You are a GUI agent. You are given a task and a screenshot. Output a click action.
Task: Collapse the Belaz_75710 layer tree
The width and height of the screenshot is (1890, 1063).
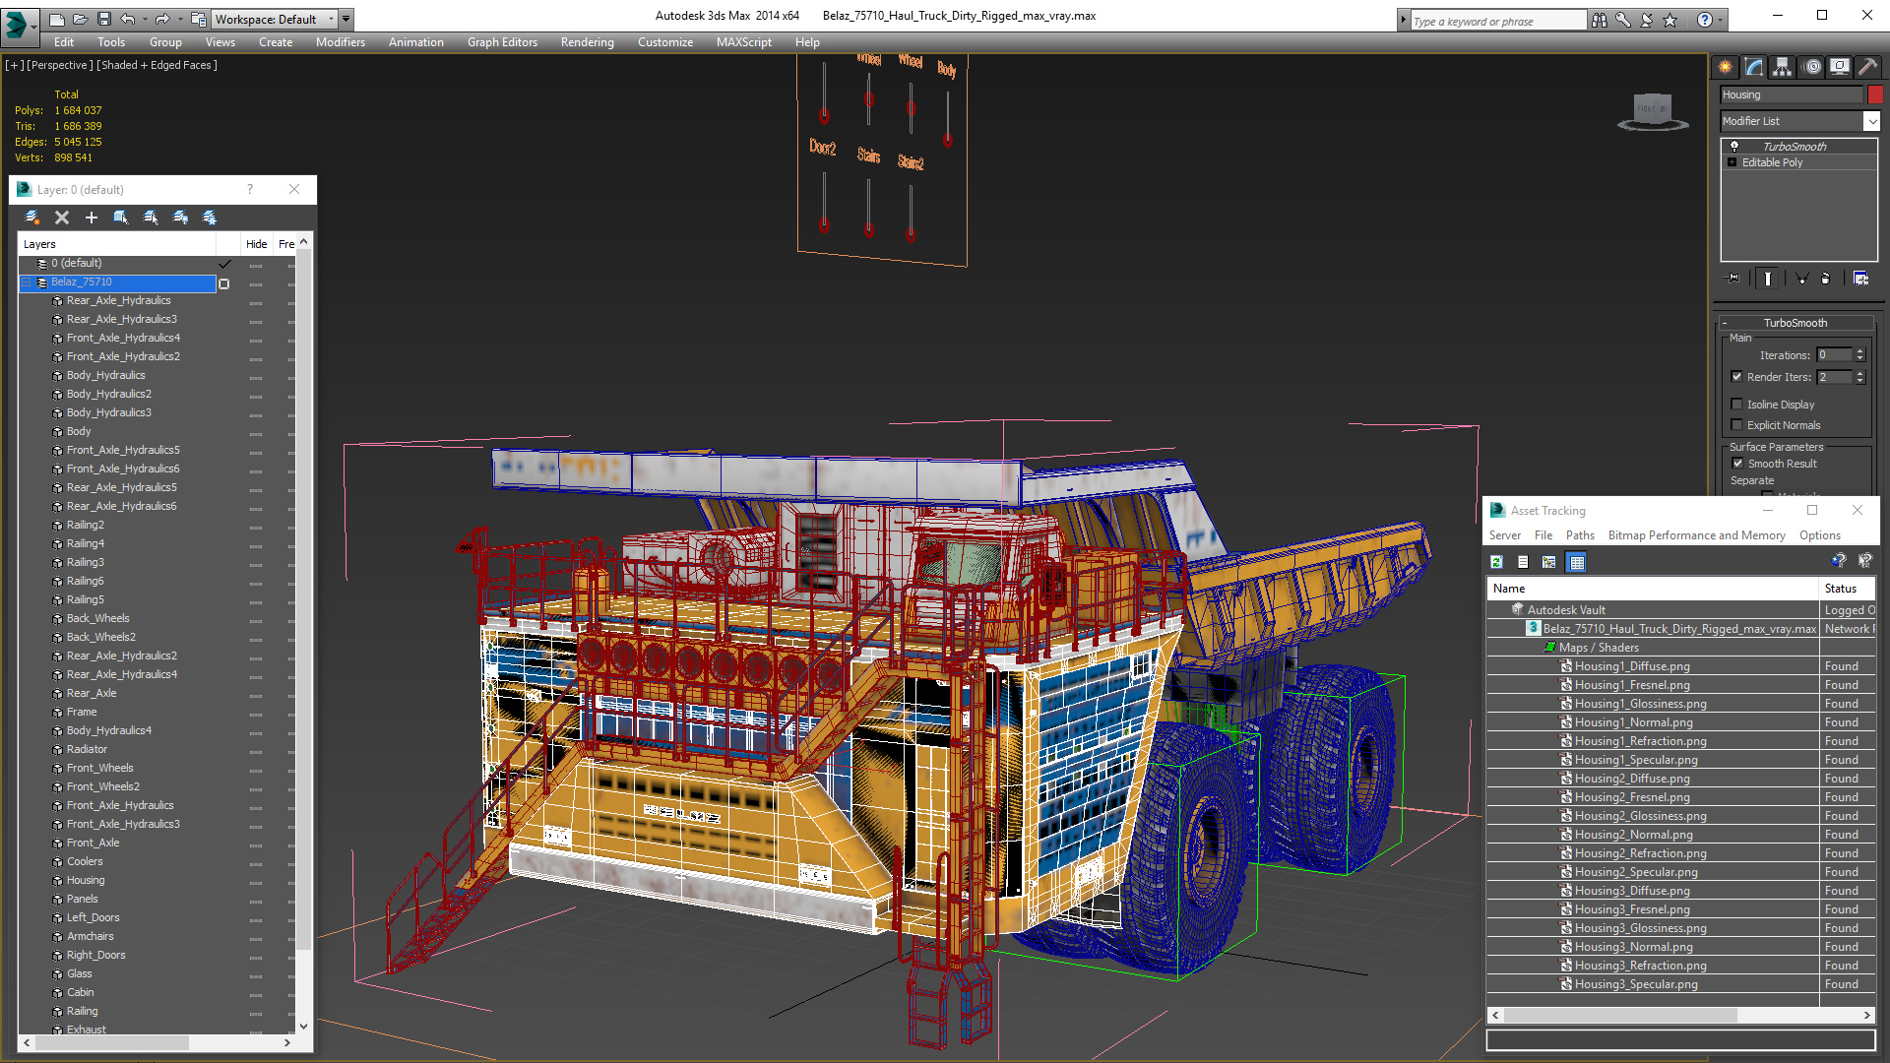click(x=27, y=282)
